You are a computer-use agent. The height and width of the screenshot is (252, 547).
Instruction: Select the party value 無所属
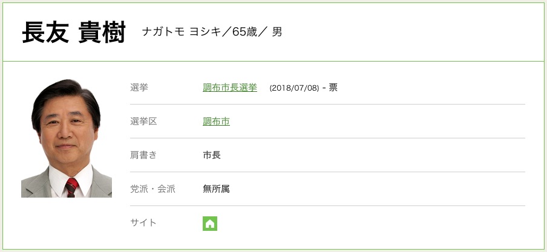[x=216, y=189]
